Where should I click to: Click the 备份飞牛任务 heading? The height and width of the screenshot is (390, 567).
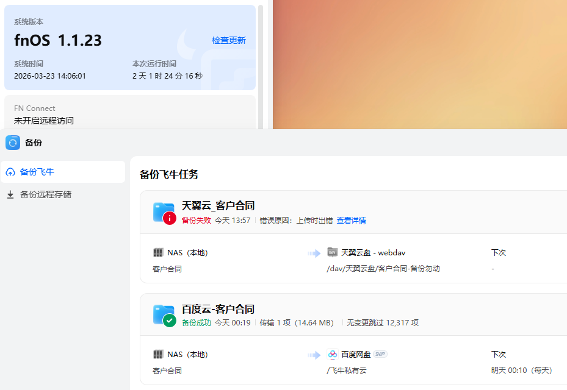pyautogui.click(x=169, y=175)
